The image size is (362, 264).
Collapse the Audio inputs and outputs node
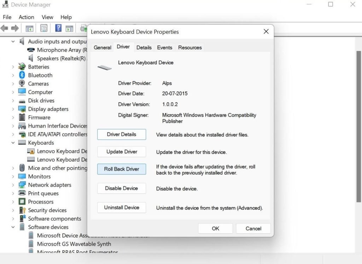(x=13, y=42)
